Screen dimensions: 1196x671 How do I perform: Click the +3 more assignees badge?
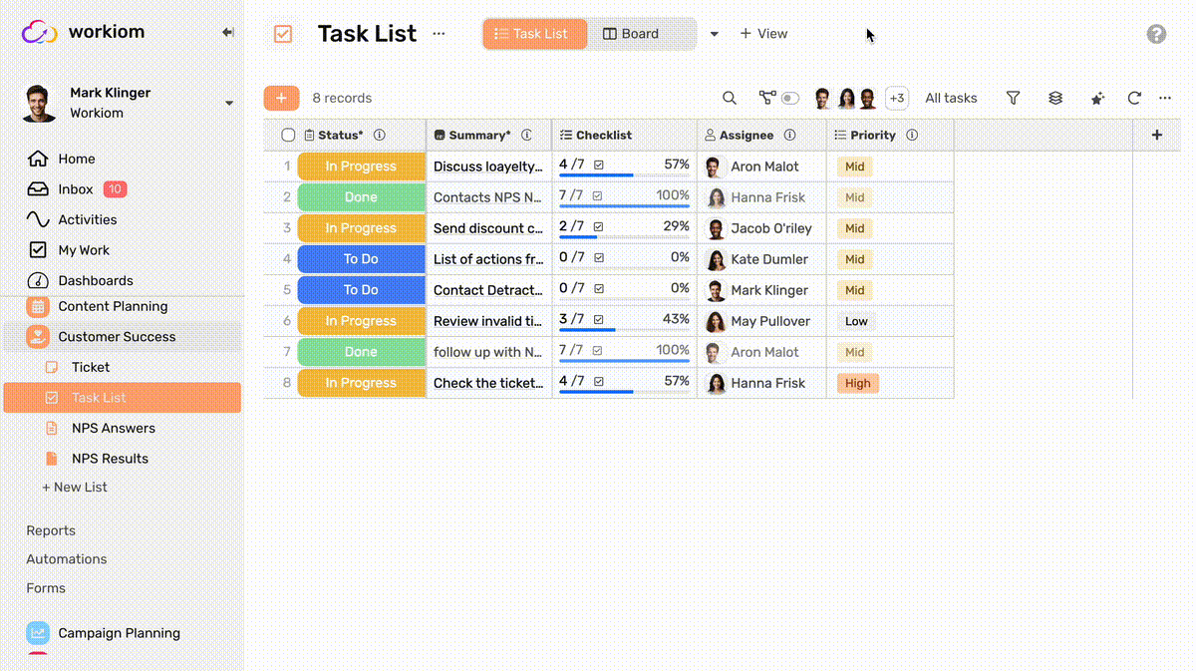(x=896, y=98)
